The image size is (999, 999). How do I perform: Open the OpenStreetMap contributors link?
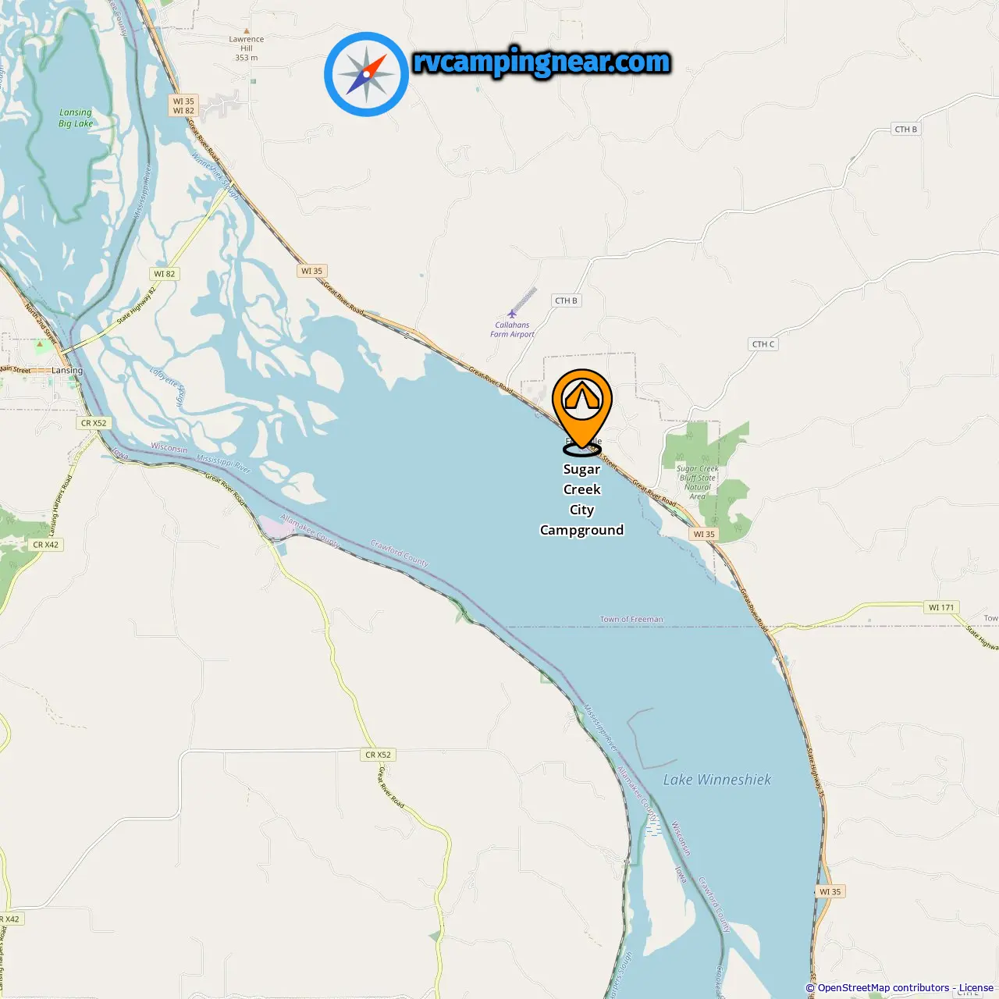[x=883, y=988]
